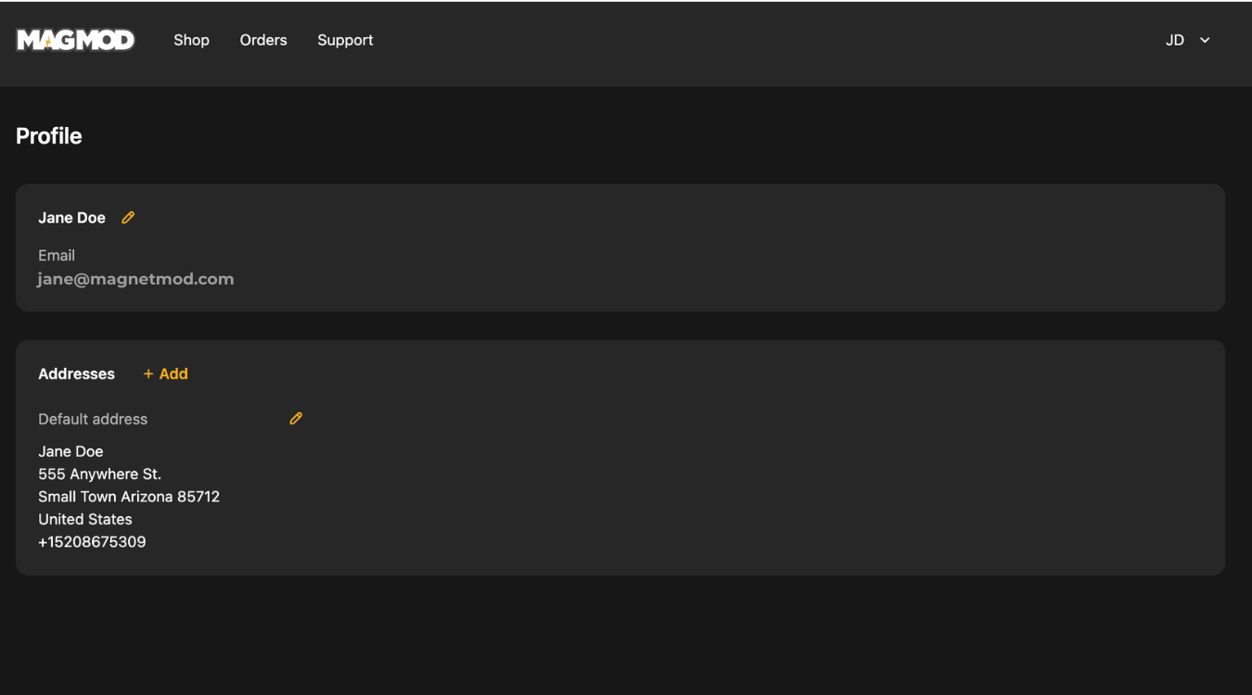Open the Shop menu item
This screenshot has width=1252, height=695.
tap(191, 40)
